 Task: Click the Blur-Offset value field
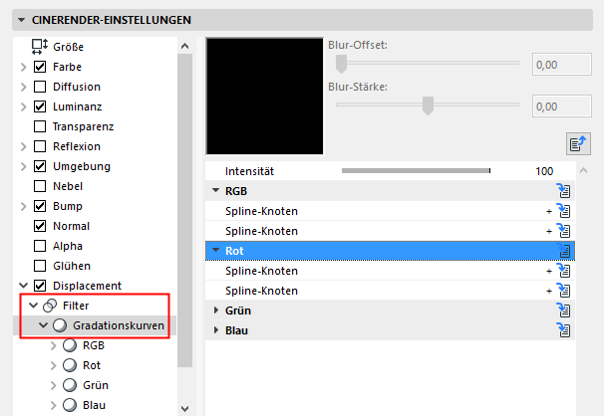561,65
